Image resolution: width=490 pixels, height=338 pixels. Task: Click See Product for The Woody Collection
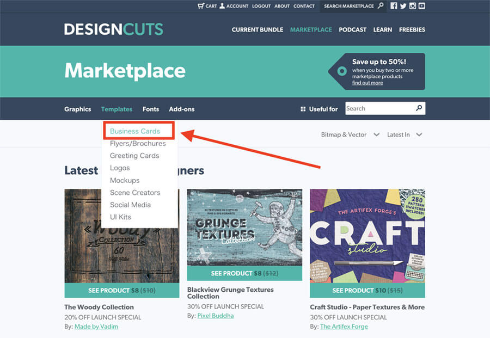click(x=122, y=290)
